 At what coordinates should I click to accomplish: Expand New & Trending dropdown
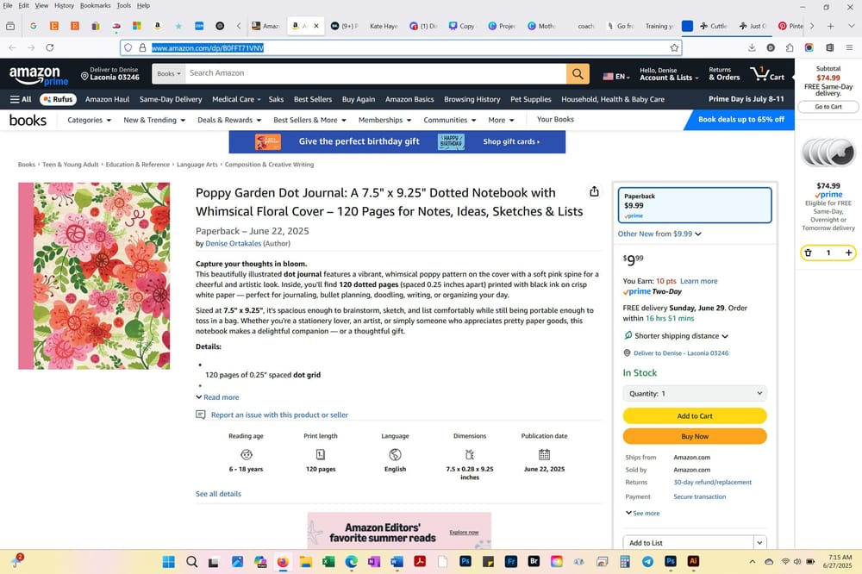coord(154,120)
